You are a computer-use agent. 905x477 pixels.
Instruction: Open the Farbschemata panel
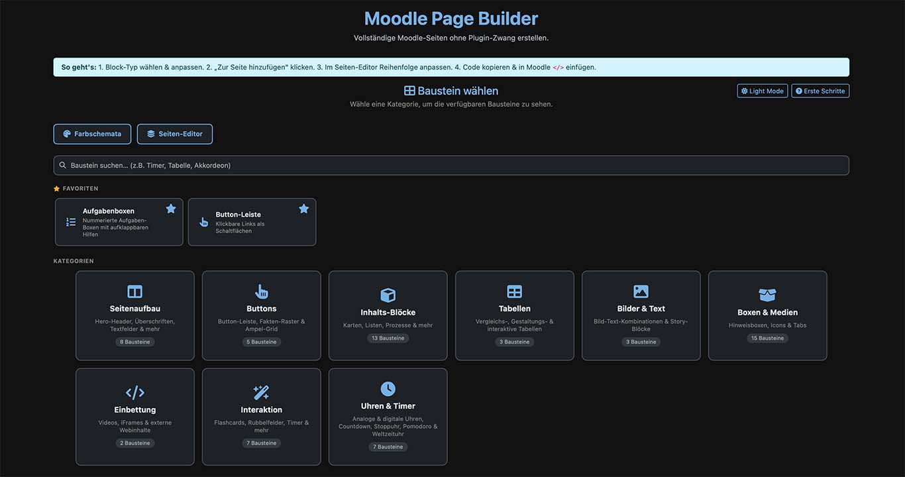(x=92, y=134)
